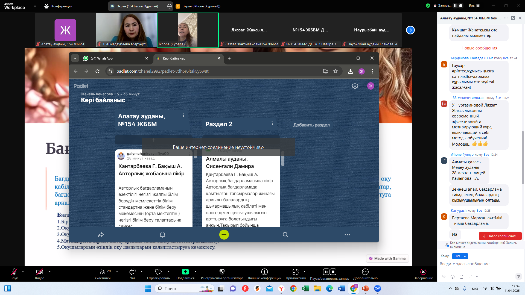
Task: Expand the Кері байланыс title chevron
Action: coord(130,101)
